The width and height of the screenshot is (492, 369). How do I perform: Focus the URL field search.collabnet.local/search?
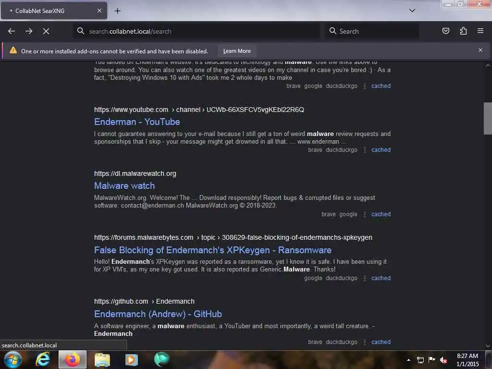coord(197,31)
